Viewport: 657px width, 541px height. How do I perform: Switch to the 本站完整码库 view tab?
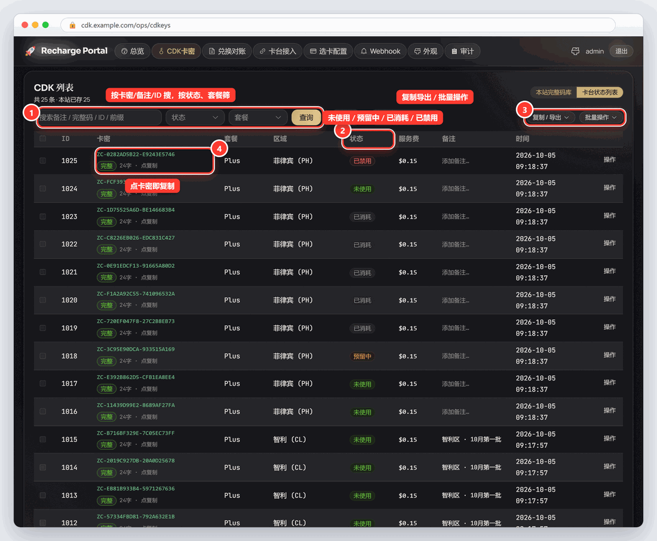point(554,92)
